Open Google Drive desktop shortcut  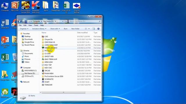click(5, 76)
